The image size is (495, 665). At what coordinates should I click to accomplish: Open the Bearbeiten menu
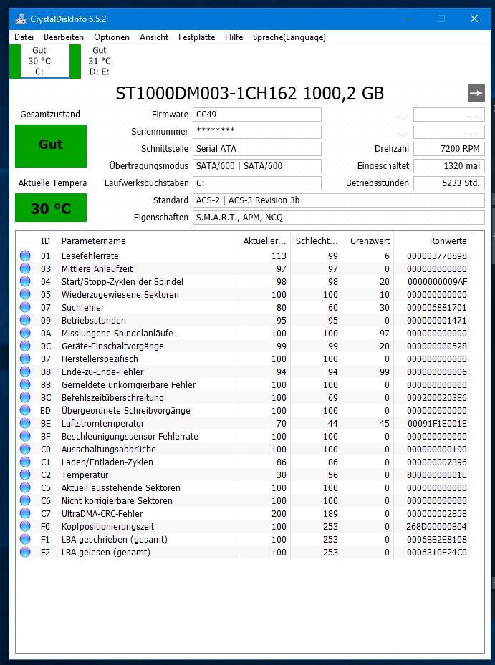pyautogui.click(x=64, y=37)
